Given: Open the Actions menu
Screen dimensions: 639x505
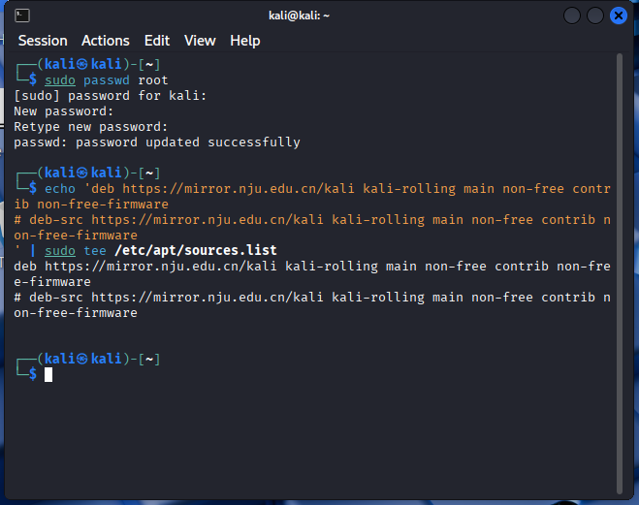Looking at the screenshot, I should point(105,41).
